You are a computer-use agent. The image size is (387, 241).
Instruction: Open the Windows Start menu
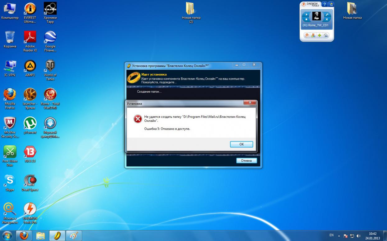click(7, 236)
